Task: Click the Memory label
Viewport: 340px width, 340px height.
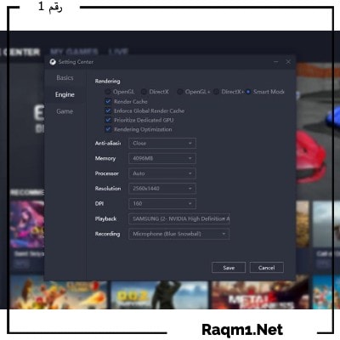Action: [105, 158]
